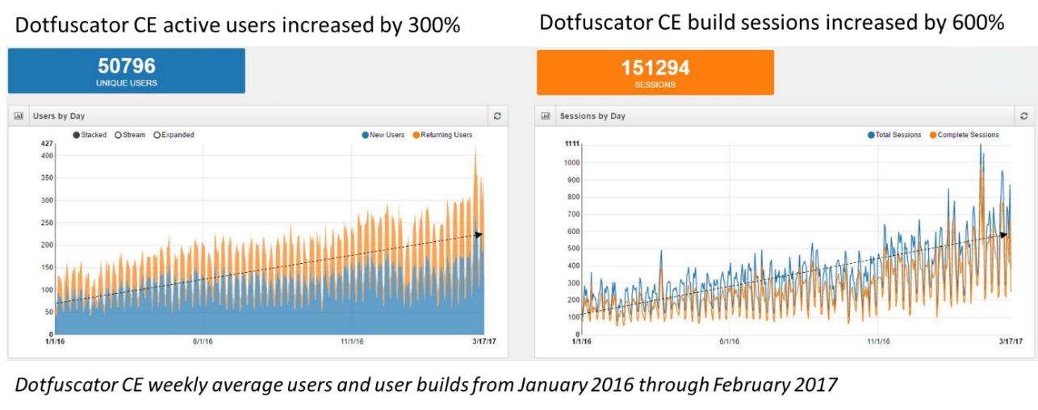Click the 50796 Unique Users tile
The image size is (1038, 410).
[127, 71]
